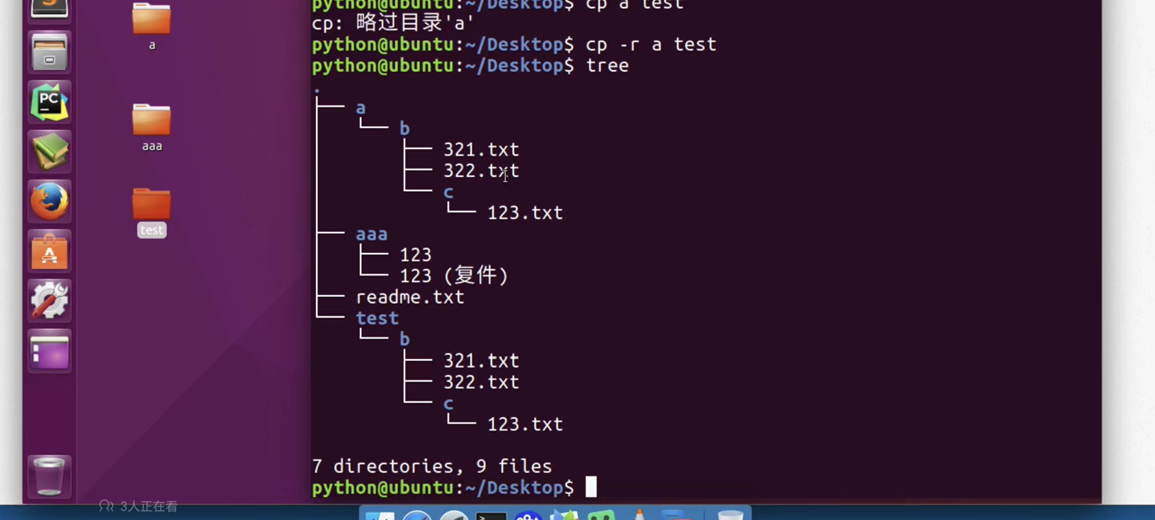Image resolution: width=1155 pixels, height=520 pixels.
Task: Open PyCharm from the launcher
Action: click(x=49, y=102)
